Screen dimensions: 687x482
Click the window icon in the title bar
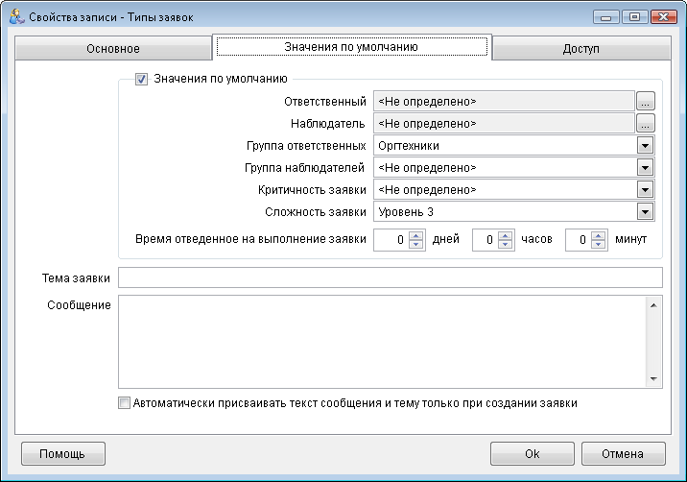(15, 17)
